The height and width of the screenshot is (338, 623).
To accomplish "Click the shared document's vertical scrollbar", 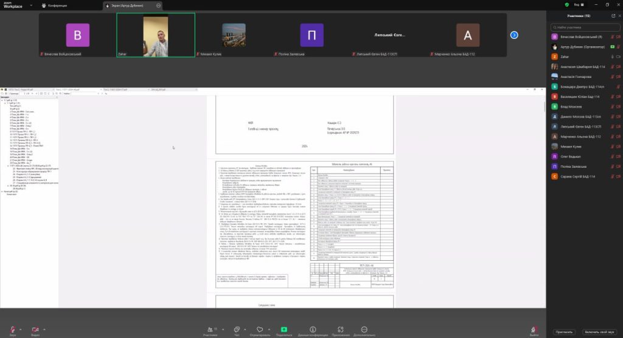I will tap(544, 107).
